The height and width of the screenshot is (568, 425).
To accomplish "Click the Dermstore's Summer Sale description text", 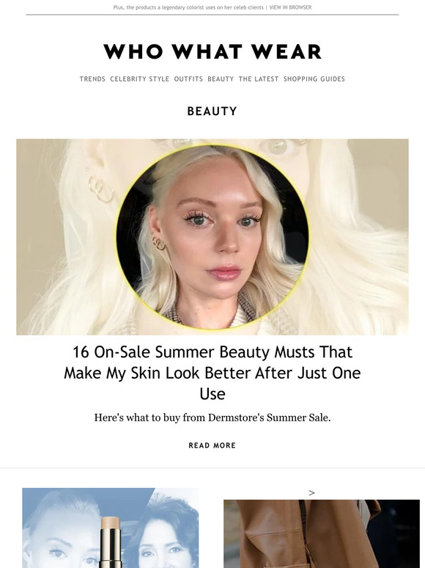I will 212,418.
